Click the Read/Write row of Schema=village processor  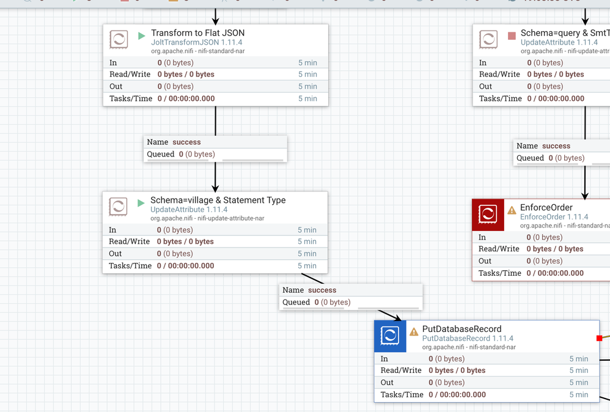click(x=215, y=241)
